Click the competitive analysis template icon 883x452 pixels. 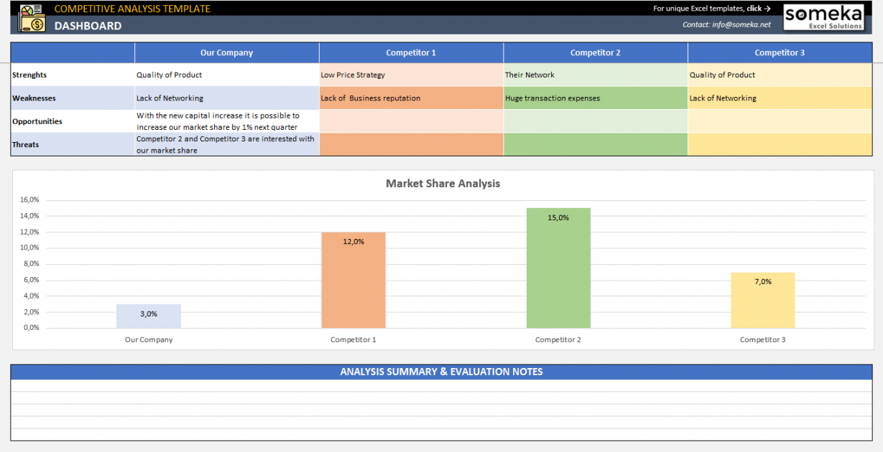(31, 18)
